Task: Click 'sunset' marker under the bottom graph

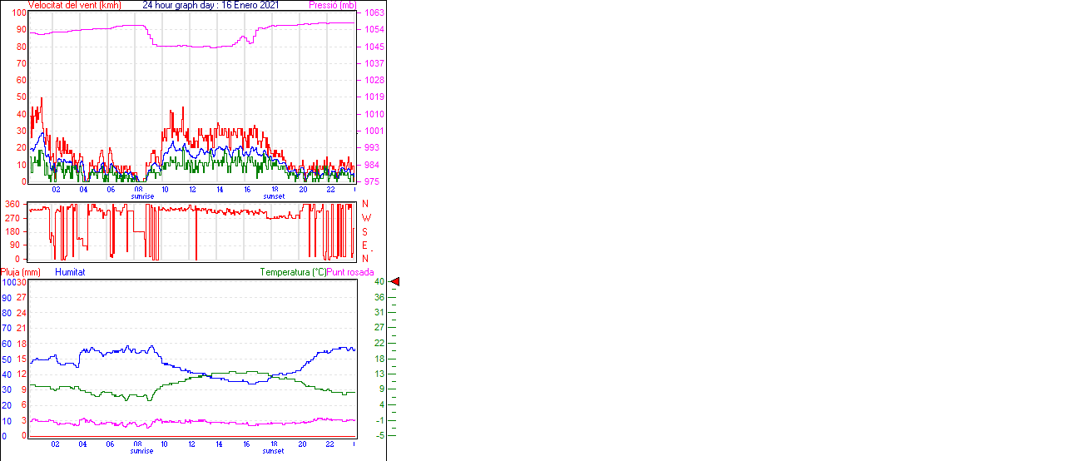Action: [x=274, y=451]
